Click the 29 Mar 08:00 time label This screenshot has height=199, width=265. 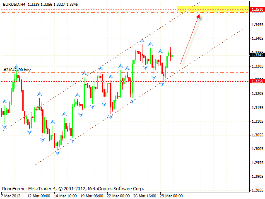point(171,196)
